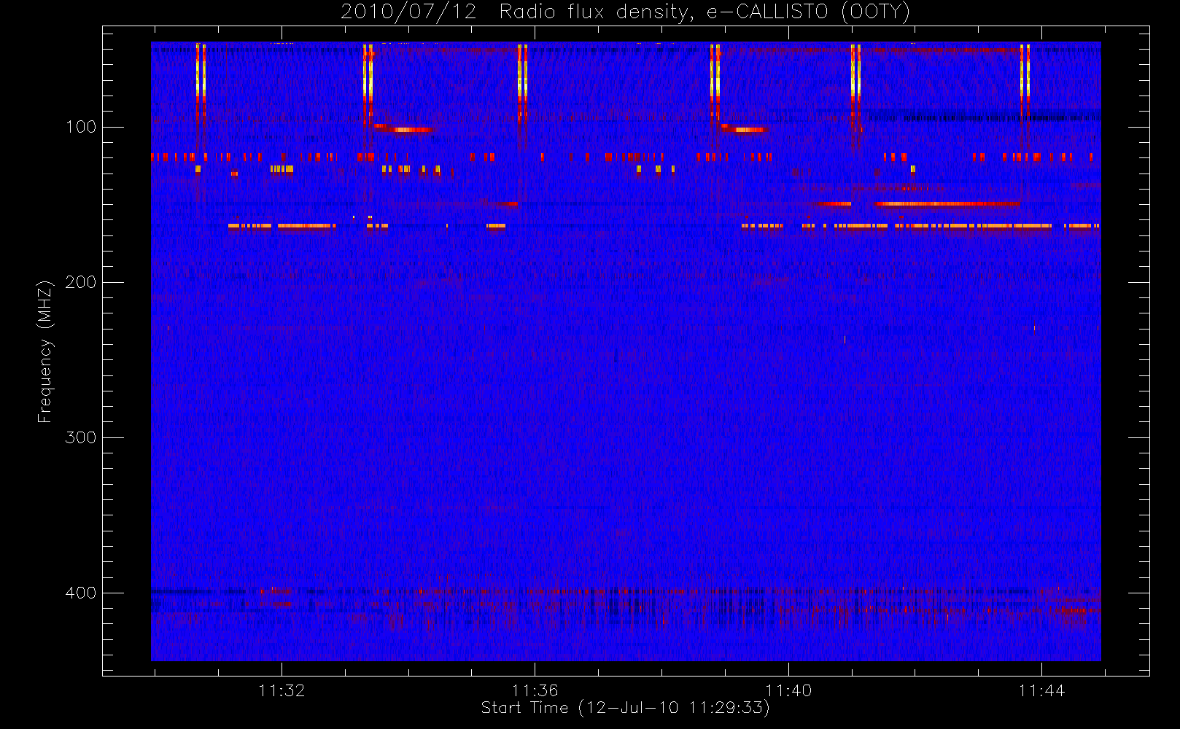Click the date '2010/07/12' in the title
Image resolution: width=1180 pixels, height=729 pixels.
[x=408, y=12]
